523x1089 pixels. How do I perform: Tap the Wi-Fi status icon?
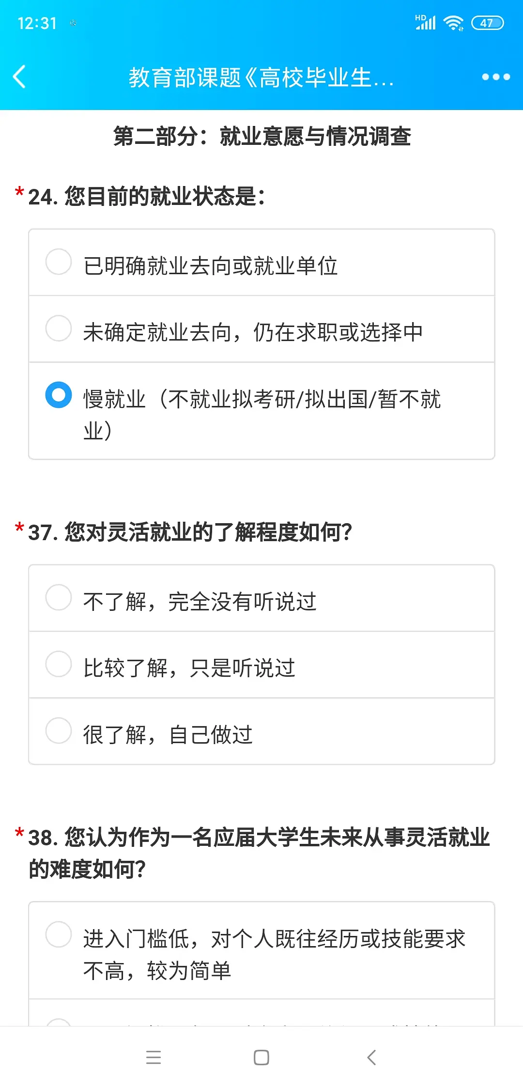454,23
